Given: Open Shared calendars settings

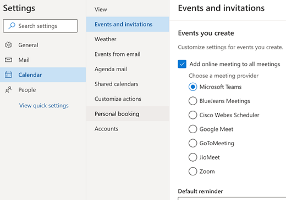Looking at the screenshot, I should [128, 84].
